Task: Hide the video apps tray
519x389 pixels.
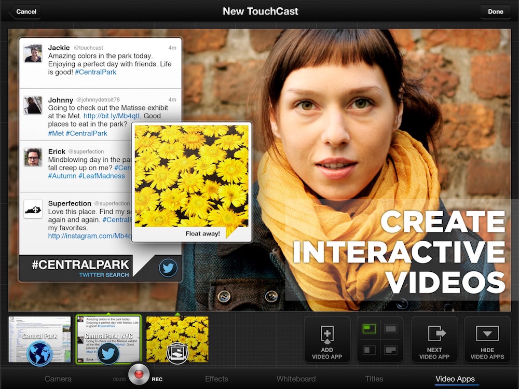Action: pyautogui.click(x=487, y=339)
